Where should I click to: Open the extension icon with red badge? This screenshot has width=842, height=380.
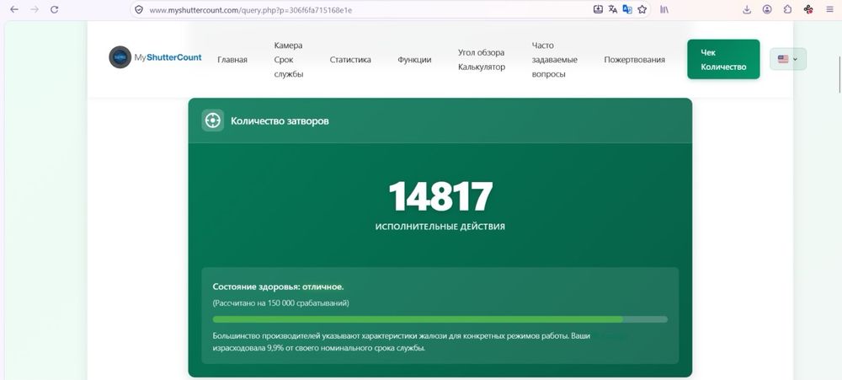(808, 9)
